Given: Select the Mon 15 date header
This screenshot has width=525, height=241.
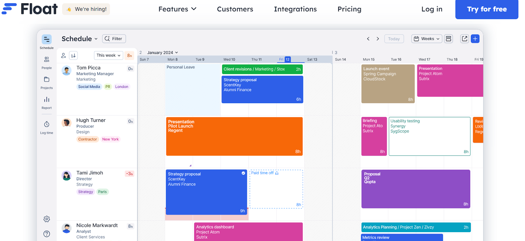Looking at the screenshot, I should tap(369, 59).
